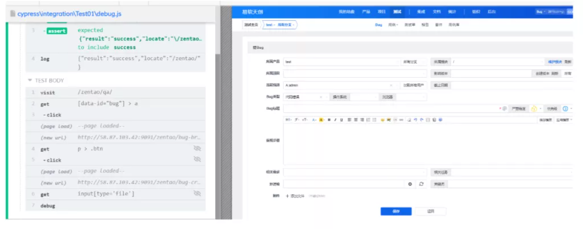Click the gear icon beside the mail-to field
583x229 pixels.
point(410,184)
